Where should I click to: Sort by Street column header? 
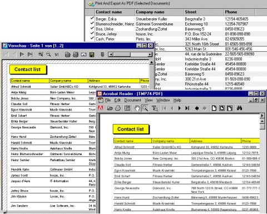pyautogui.click(x=204, y=12)
